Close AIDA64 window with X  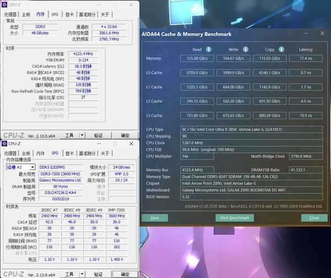[x=322, y=33]
